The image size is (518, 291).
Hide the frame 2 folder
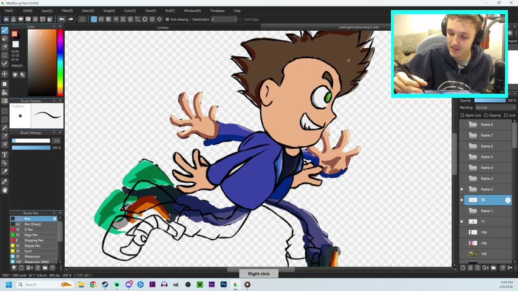click(462, 189)
